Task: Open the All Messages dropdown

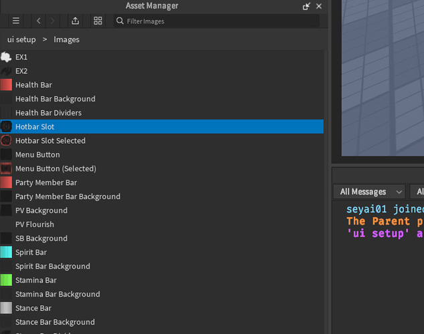Action: click(371, 192)
